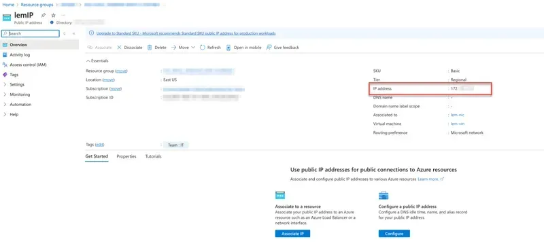Click the Microsoft network routing value
This screenshot has width=544, height=248.
(466, 133)
